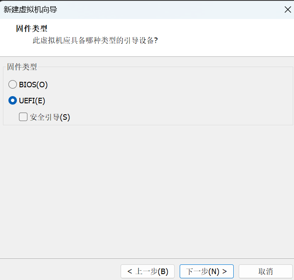Click the left arrow on 上一步 button
Image resolution: width=294 pixels, height=280 pixels.
pos(129,271)
